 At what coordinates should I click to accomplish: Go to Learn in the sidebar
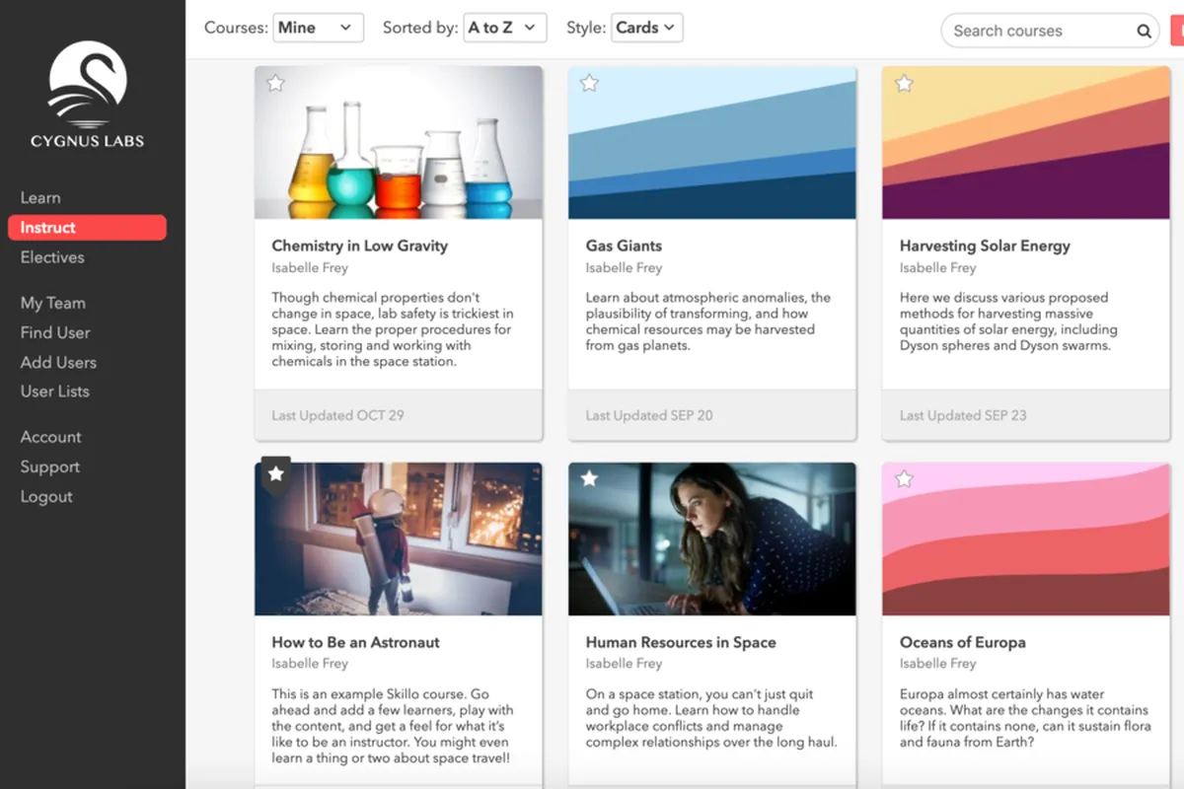coord(40,198)
